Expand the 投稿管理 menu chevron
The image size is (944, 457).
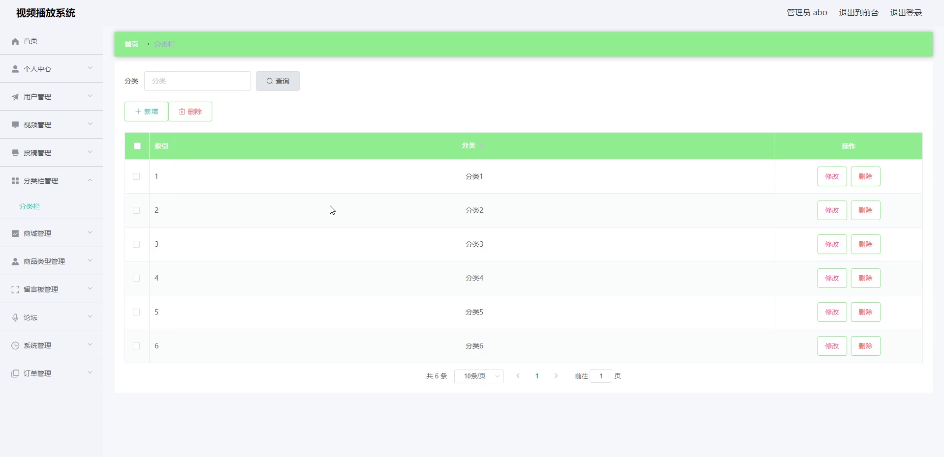click(90, 152)
